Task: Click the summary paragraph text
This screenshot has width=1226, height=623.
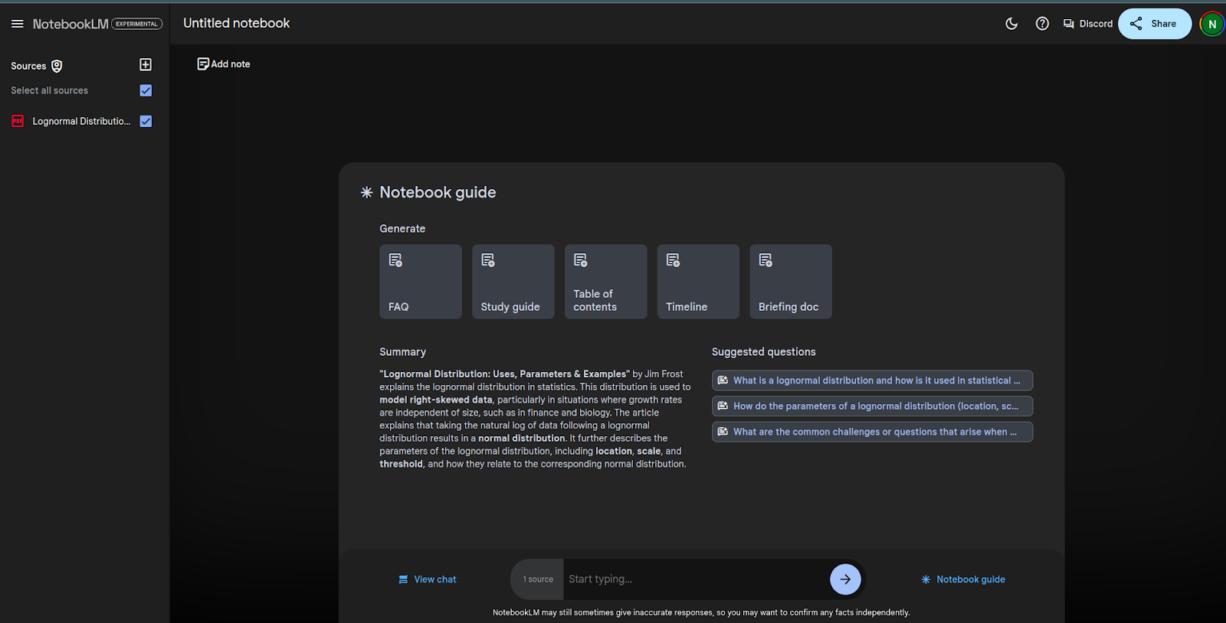Action: click(x=535, y=419)
